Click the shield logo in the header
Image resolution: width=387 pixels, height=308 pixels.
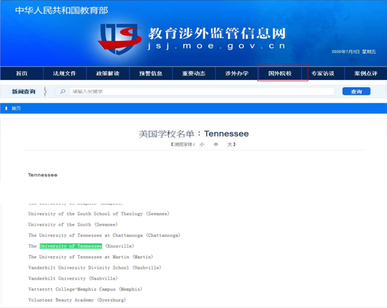120,38
